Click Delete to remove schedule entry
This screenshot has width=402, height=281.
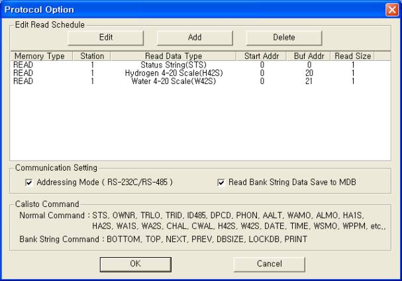point(284,37)
